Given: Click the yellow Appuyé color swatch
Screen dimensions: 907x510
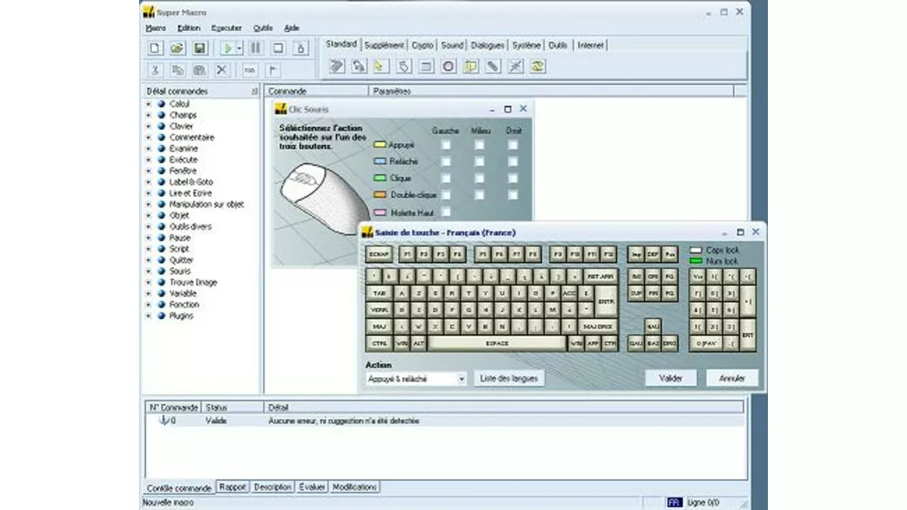Looking at the screenshot, I should pyautogui.click(x=379, y=144).
